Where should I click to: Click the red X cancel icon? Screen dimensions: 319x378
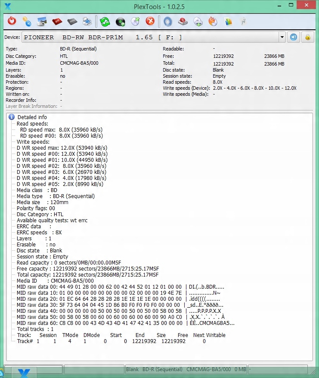pyautogui.click(x=150, y=21)
